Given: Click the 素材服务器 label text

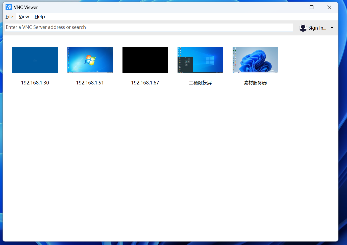Looking at the screenshot, I should [x=255, y=83].
